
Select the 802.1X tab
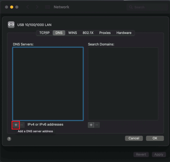pyautogui.click(x=88, y=33)
